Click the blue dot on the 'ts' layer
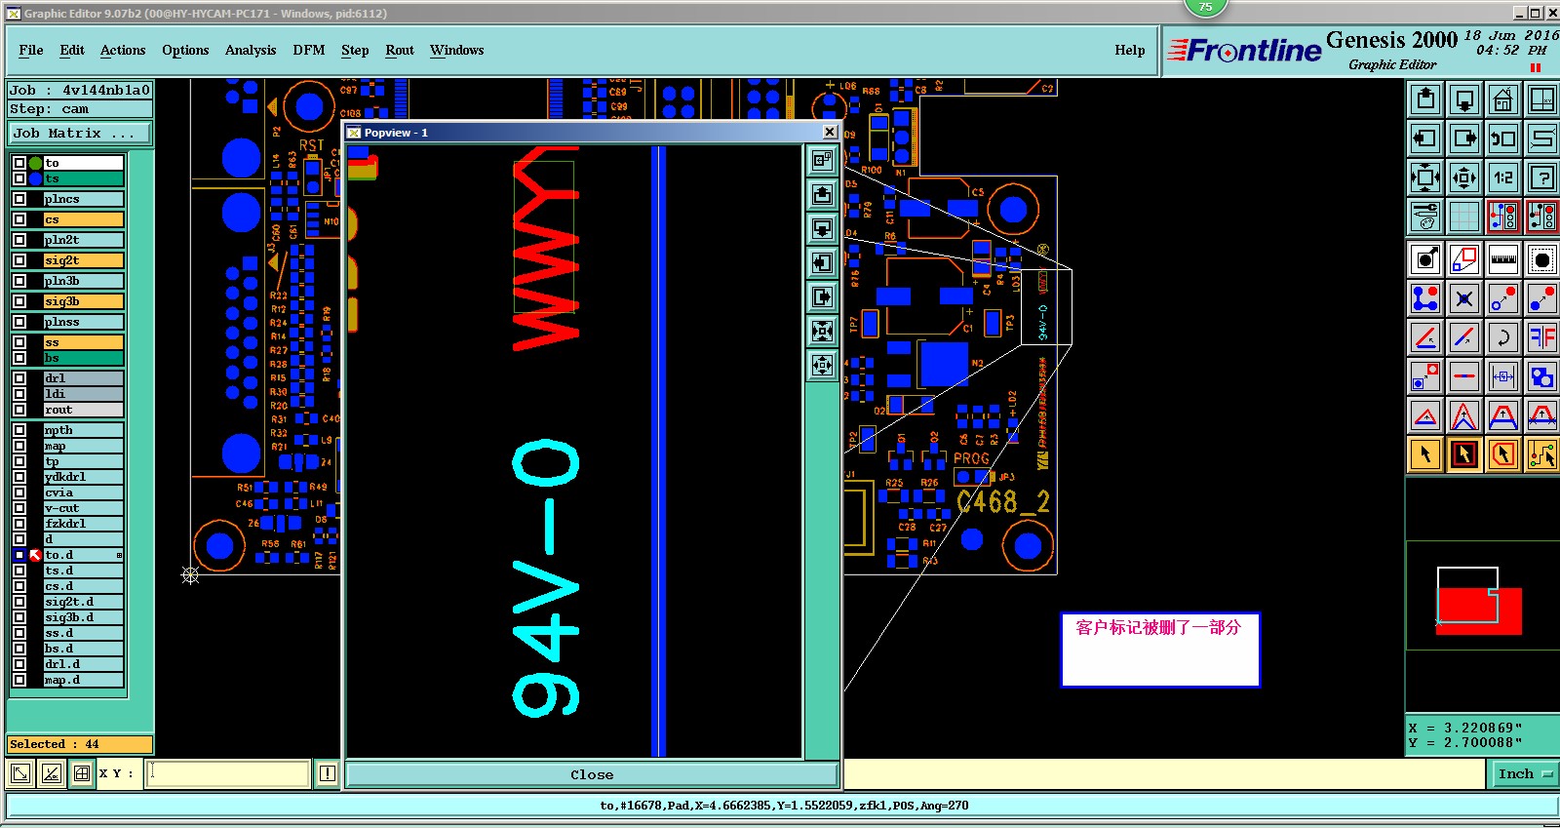 pos(35,178)
